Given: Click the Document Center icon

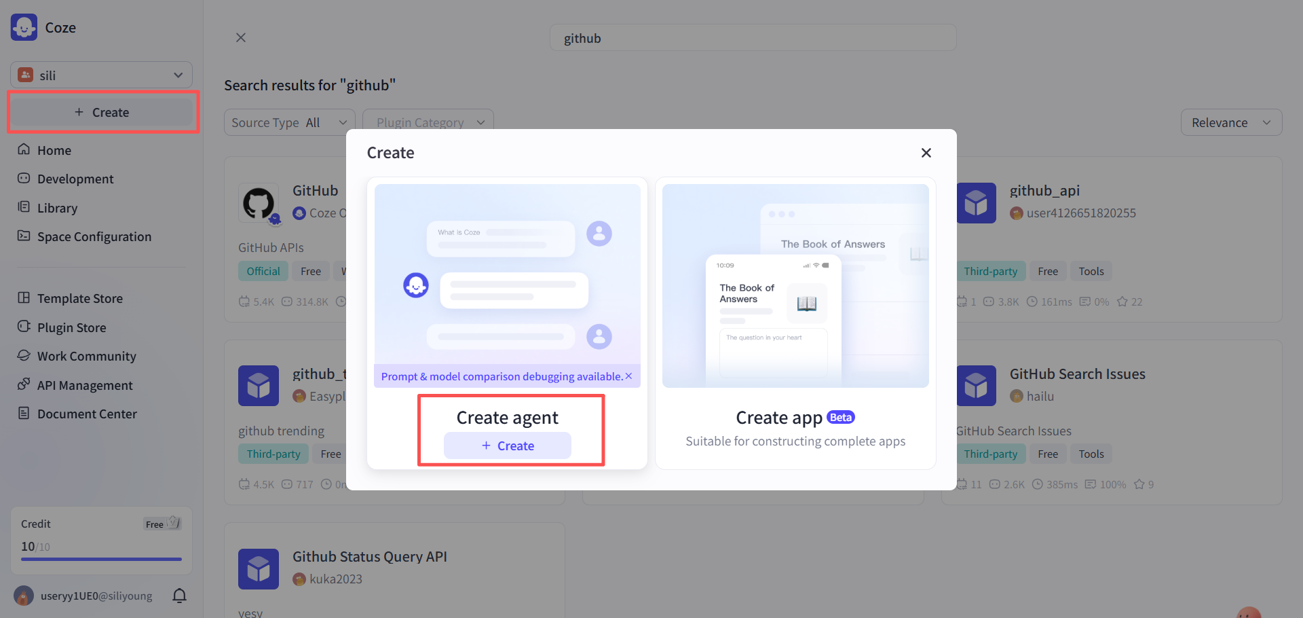Looking at the screenshot, I should point(24,413).
